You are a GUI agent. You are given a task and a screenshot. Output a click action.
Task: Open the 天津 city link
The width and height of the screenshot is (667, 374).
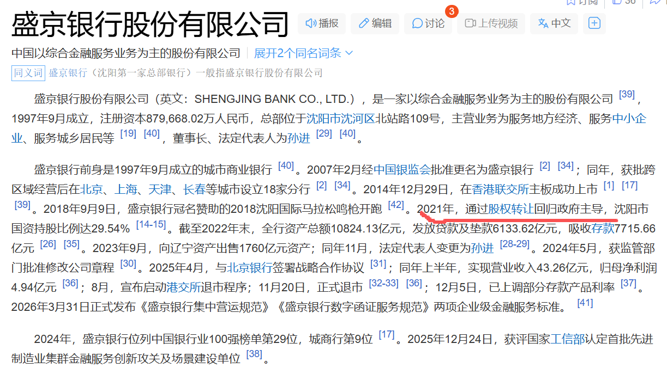point(160,189)
